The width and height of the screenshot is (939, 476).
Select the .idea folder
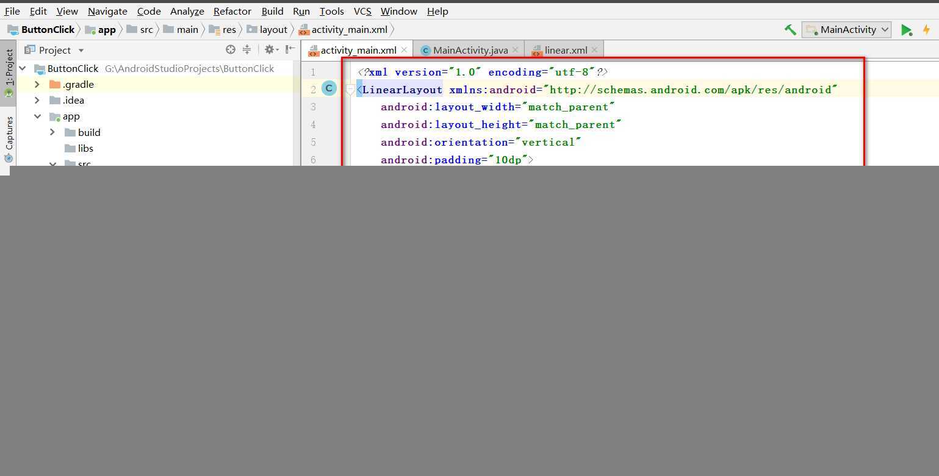73,100
